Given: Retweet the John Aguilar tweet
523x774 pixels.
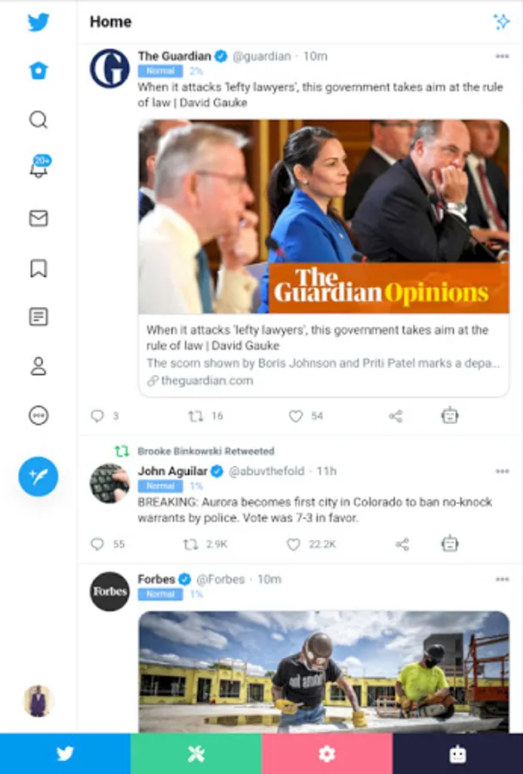Looking at the screenshot, I should 191,544.
